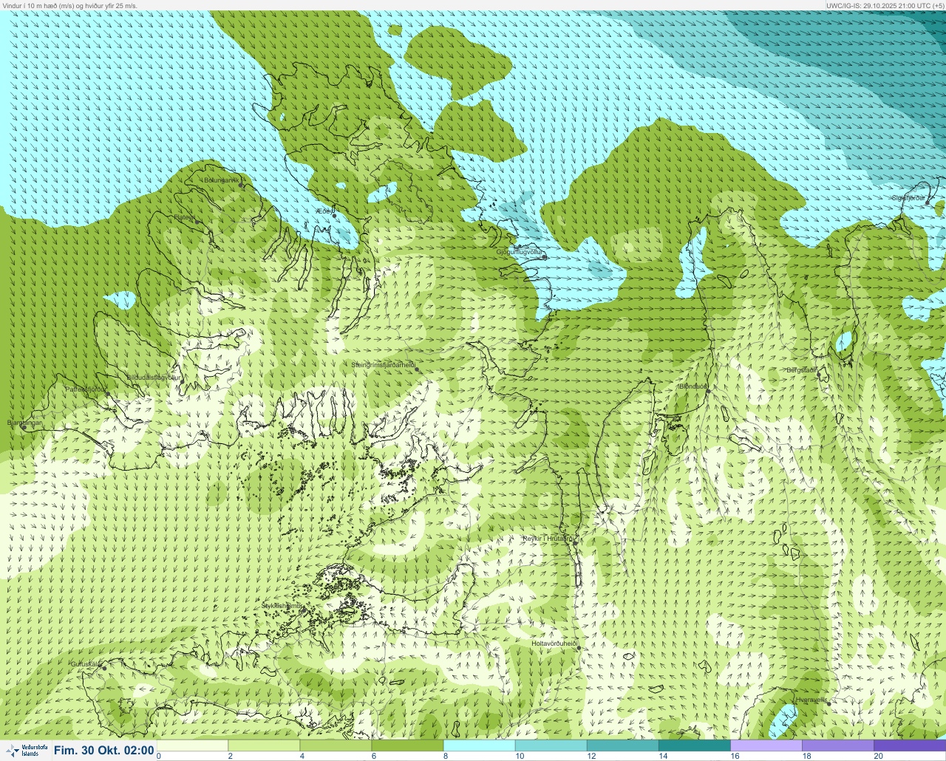The width and height of the screenshot is (946, 761).
Task: Click the legend tick value 16
Action: [x=734, y=756]
